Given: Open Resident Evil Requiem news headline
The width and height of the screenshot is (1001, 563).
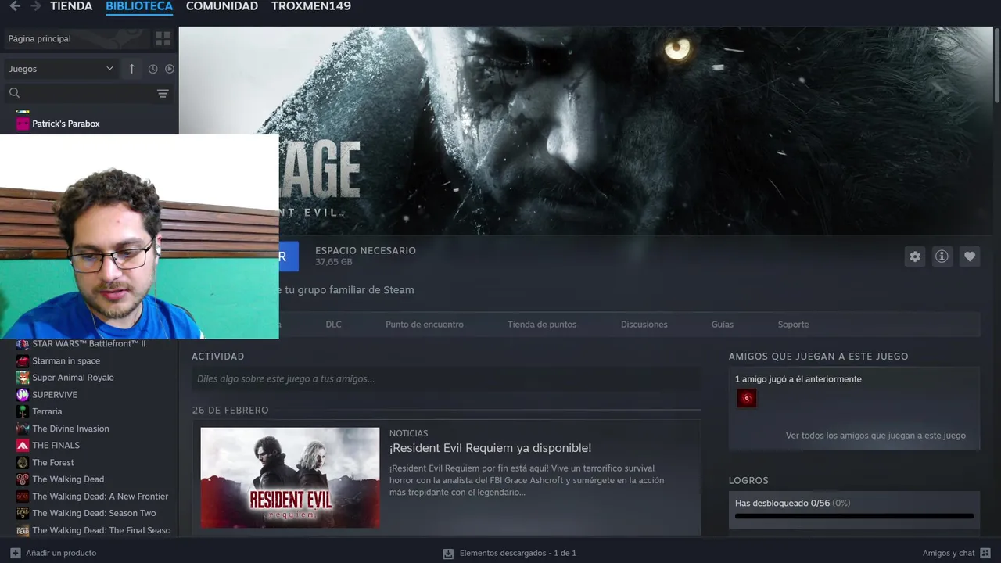Looking at the screenshot, I should 490,448.
